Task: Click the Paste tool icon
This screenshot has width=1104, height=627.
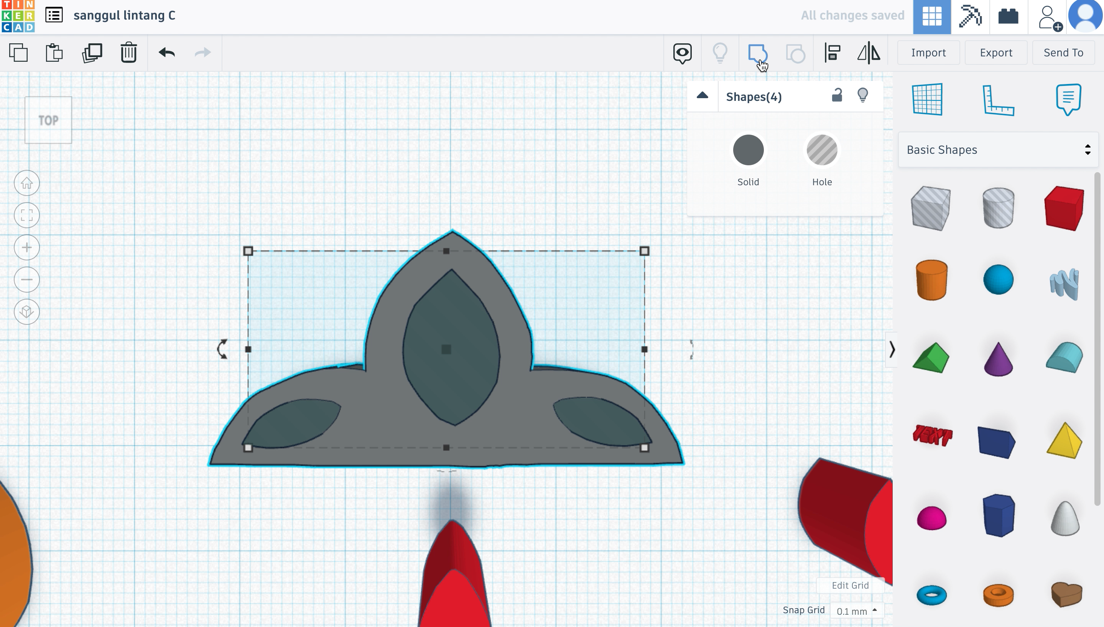Action: [x=54, y=53]
